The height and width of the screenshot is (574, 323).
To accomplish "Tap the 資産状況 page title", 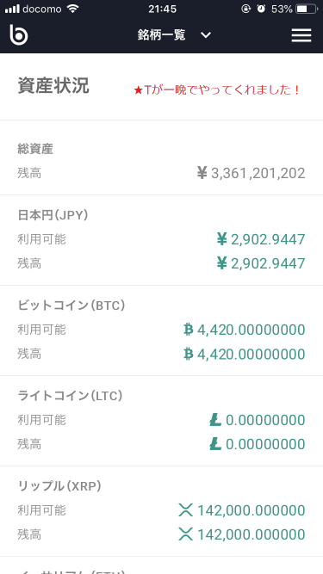I will [53, 86].
